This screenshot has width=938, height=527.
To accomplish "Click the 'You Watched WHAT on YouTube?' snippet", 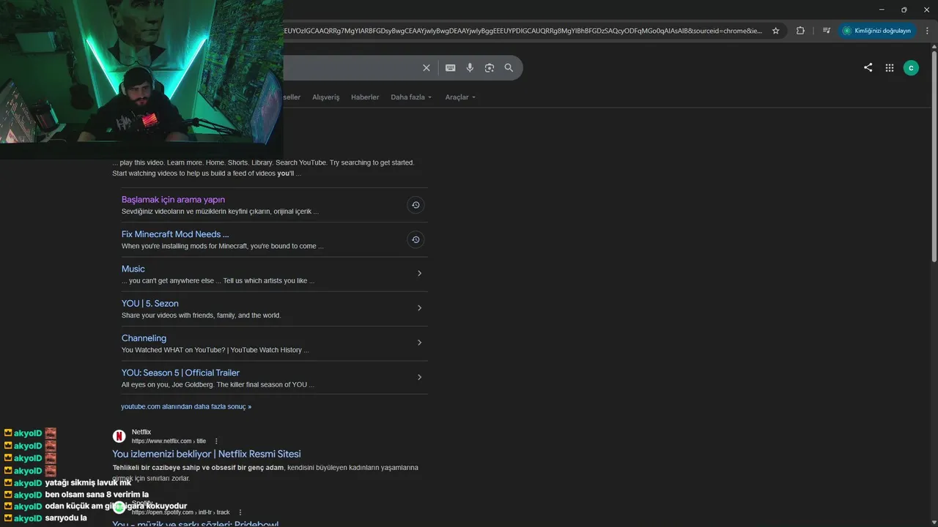I will click(215, 350).
